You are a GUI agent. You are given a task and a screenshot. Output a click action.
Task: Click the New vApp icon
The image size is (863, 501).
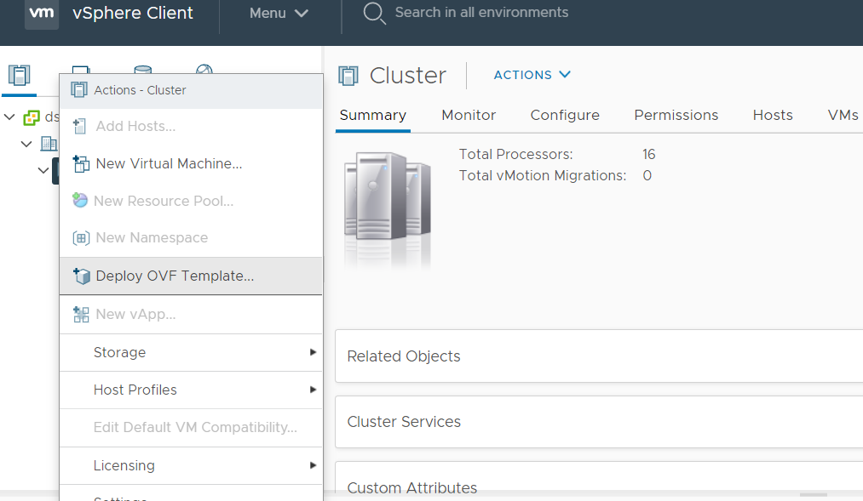click(x=81, y=314)
